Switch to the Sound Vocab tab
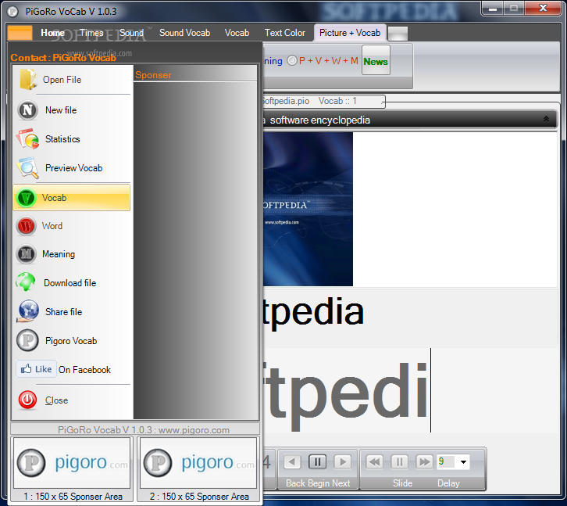 pos(185,33)
